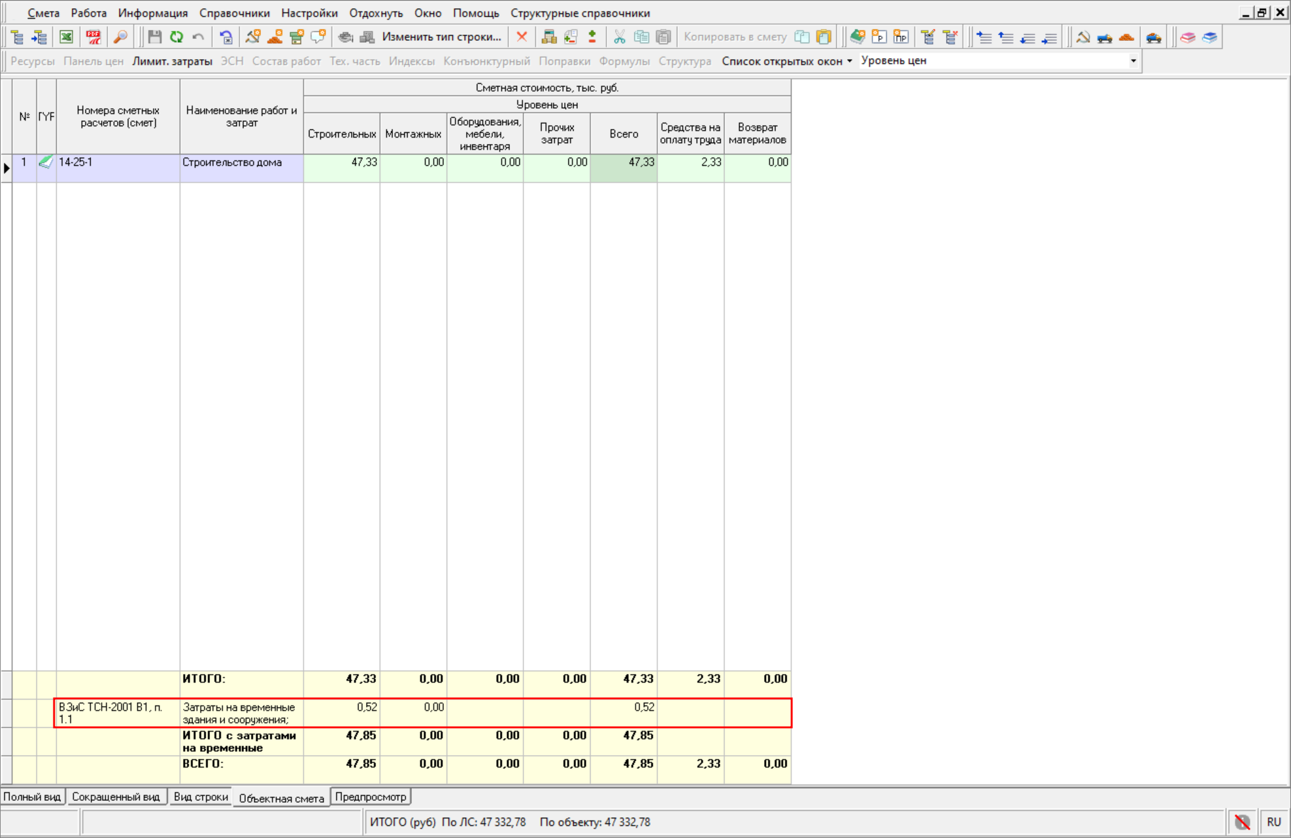1291x838 pixels.
Task: Toggle the crossed-out indicator in status bar
Action: [x=1242, y=822]
